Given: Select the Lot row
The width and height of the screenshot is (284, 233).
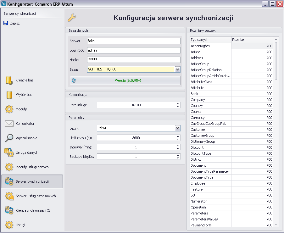Looking at the screenshot, I should (x=231, y=195).
